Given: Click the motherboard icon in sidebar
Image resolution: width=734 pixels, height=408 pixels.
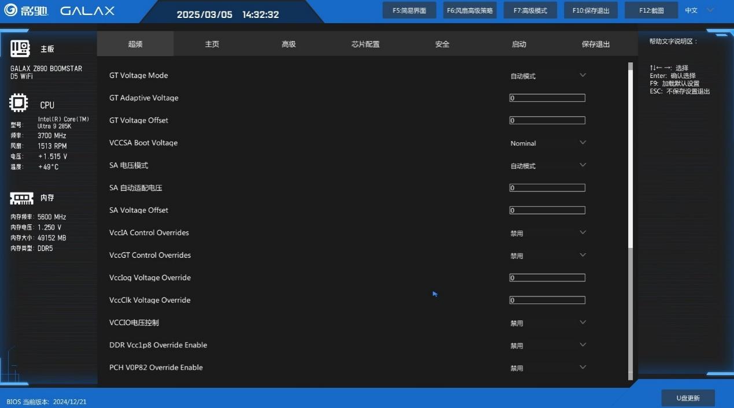Looking at the screenshot, I should point(20,49).
